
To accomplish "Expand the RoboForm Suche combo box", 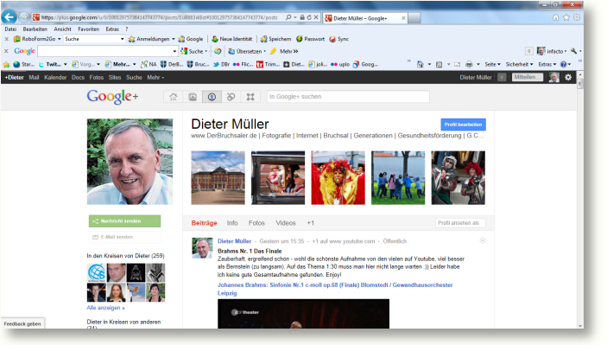I will click(123, 39).
